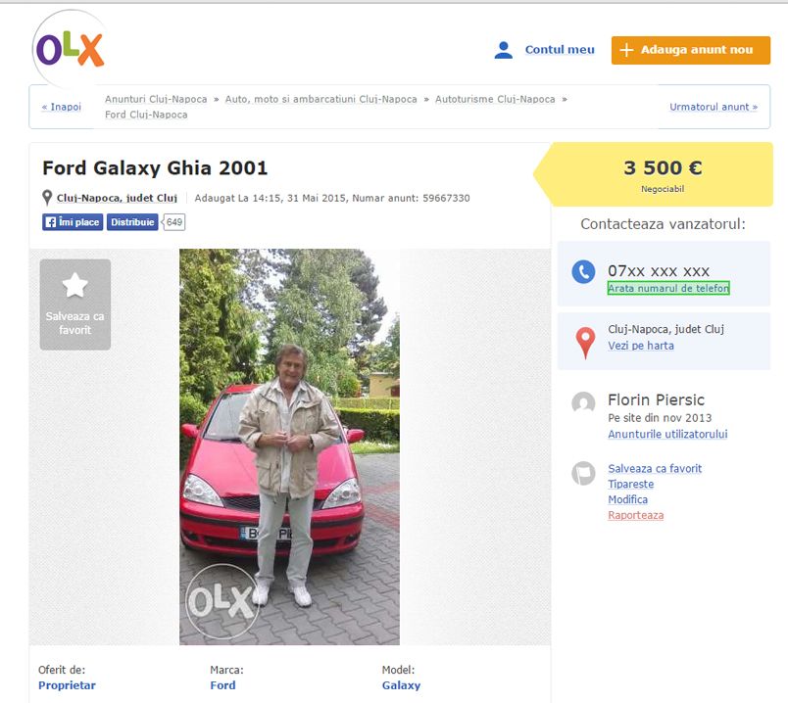
Task: Click Raporteaza to report the ad
Action: [635, 515]
